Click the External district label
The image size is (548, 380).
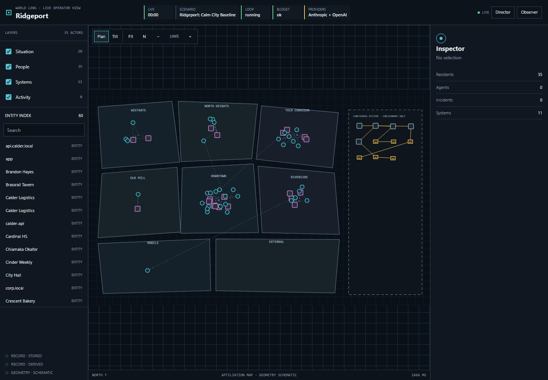[x=277, y=242]
